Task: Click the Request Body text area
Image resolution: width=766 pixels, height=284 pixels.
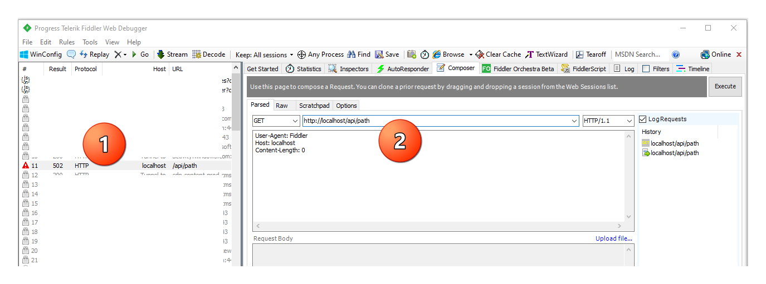Action: click(438, 255)
